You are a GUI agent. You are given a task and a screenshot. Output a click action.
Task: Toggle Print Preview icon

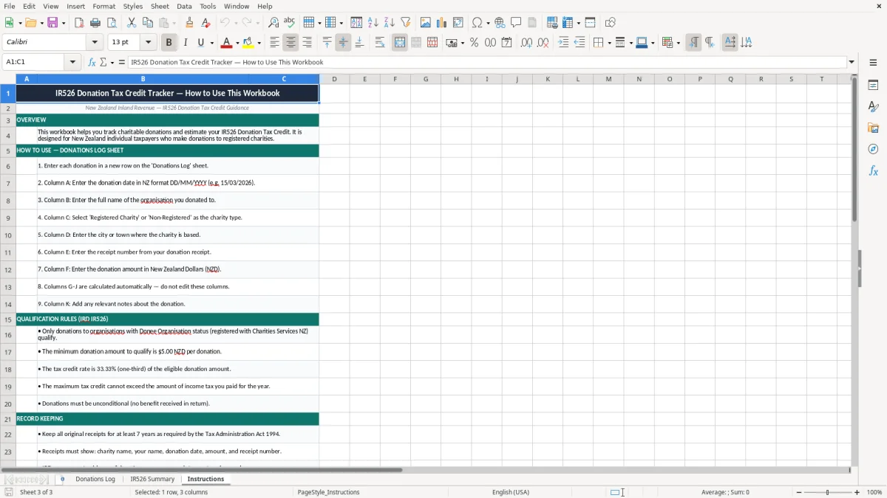(x=112, y=23)
